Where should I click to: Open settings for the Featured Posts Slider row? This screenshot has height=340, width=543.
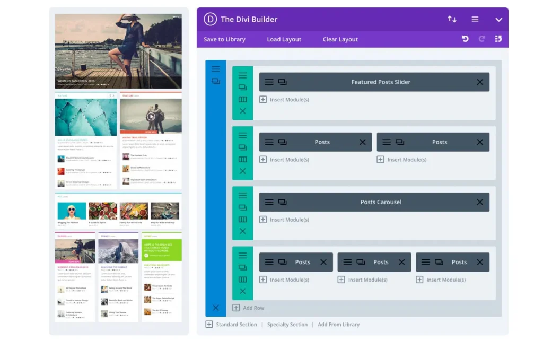click(x=242, y=75)
